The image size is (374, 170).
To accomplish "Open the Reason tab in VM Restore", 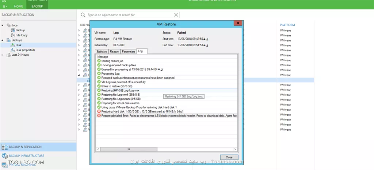I will pos(114,52).
